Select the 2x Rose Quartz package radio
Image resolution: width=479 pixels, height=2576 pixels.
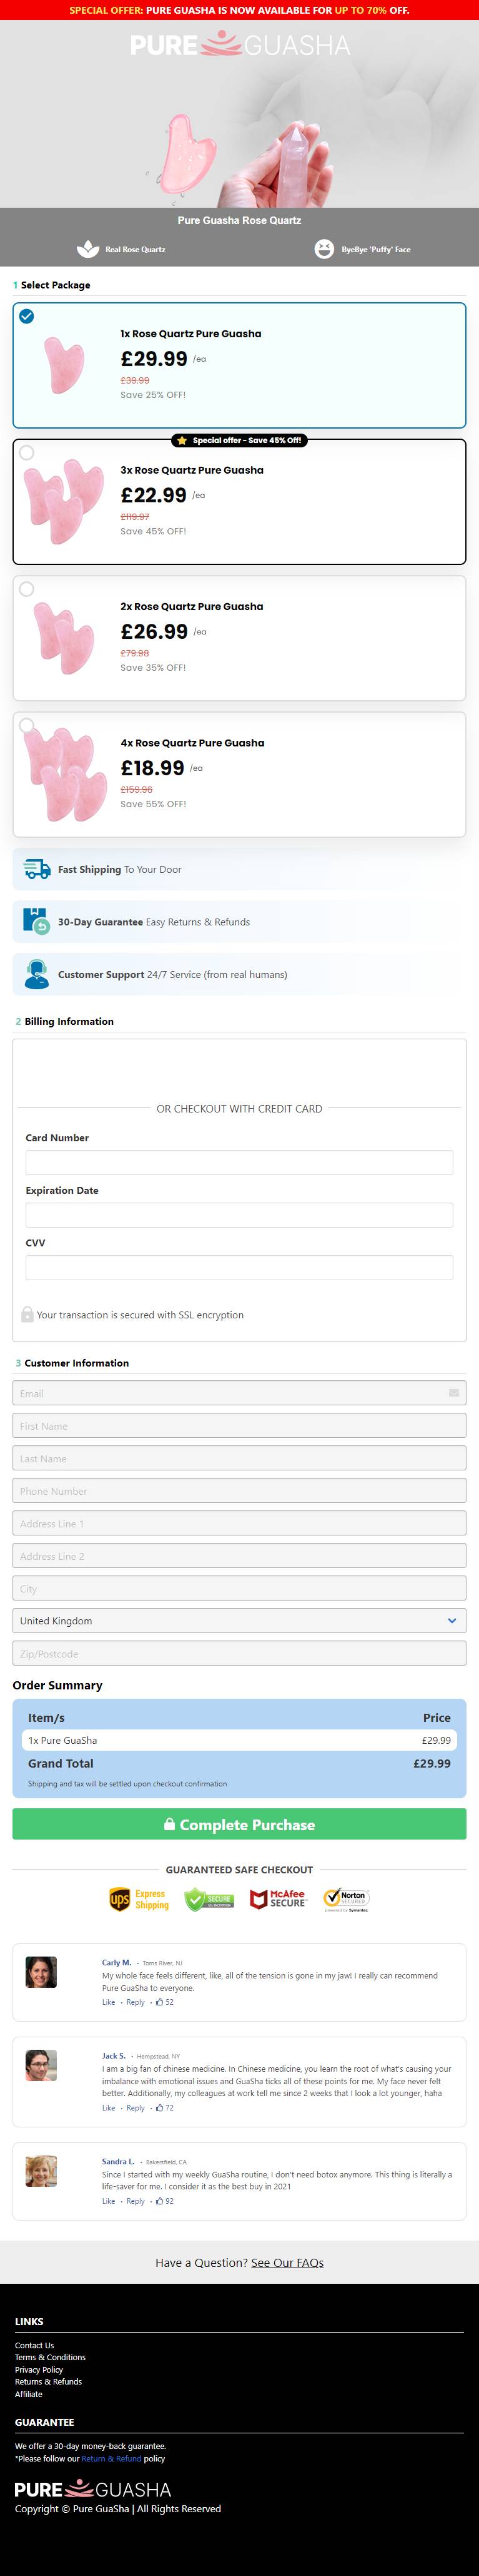[27, 589]
